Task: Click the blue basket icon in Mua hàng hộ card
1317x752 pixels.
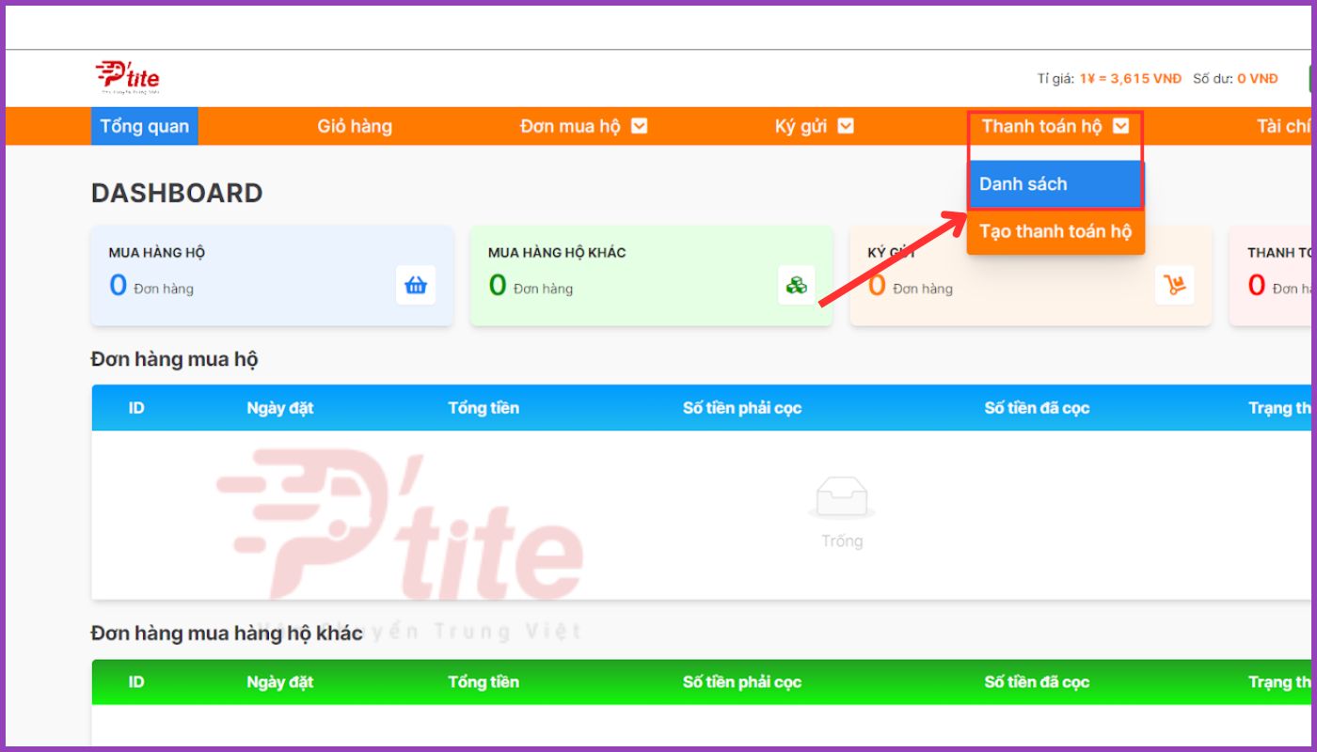Action: click(x=416, y=286)
